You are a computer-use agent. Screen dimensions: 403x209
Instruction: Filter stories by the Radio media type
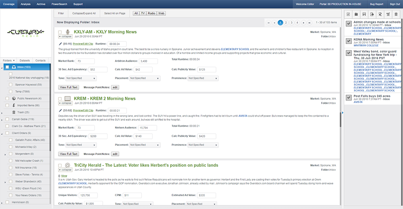pyautogui.click(x=152, y=13)
